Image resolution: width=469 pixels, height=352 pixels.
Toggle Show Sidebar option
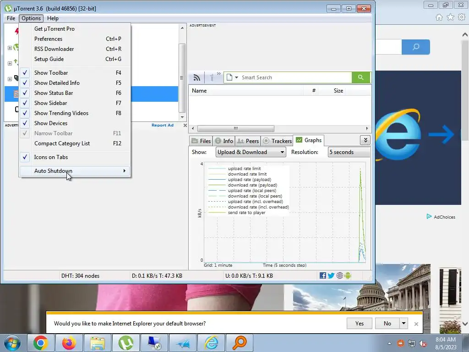(75, 103)
